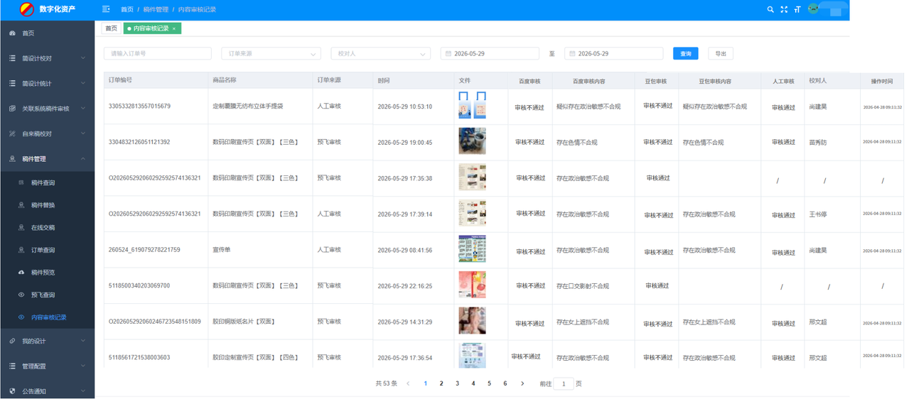Click the 关联系统稿件审核 icon

coord(12,109)
